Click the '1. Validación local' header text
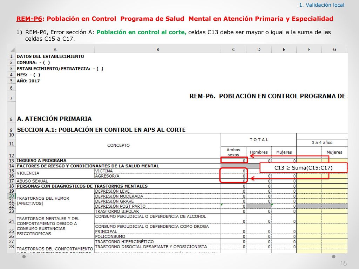 coord(322,5)
